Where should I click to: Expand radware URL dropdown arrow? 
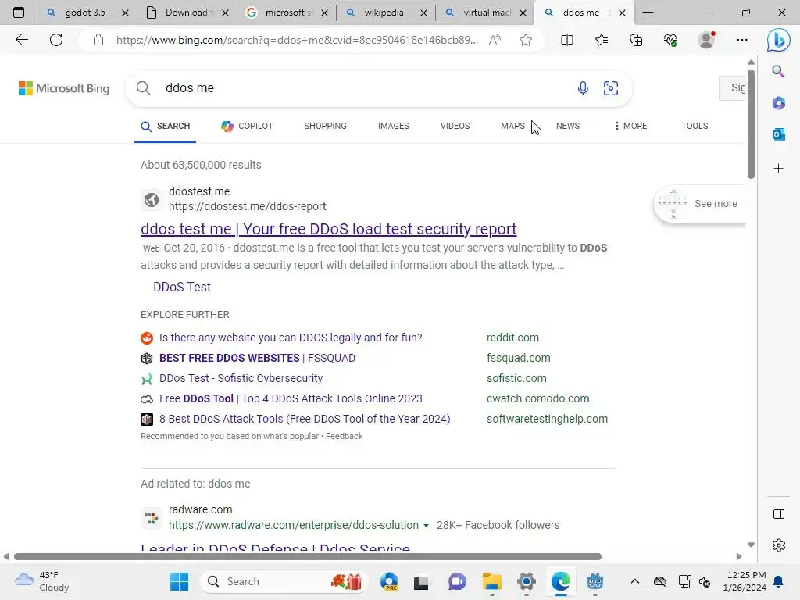pos(426,526)
